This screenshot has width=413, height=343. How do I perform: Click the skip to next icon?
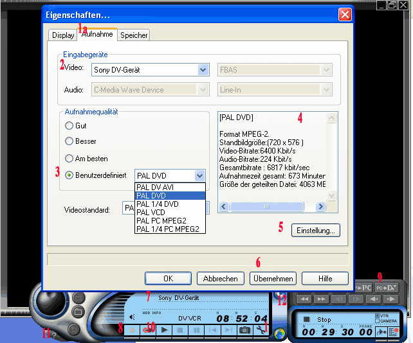[228, 330]
